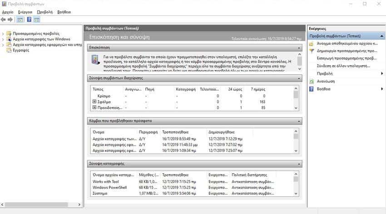Open the Βοήθεια menu in menu bar
Screen dimensions: 386x214
[64, 12]
